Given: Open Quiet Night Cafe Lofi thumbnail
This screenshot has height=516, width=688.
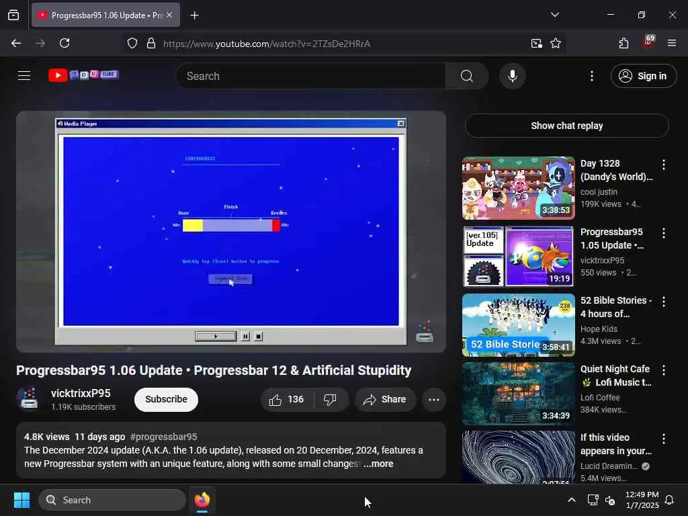Looking at the screenshot, I should click(518, 393).
